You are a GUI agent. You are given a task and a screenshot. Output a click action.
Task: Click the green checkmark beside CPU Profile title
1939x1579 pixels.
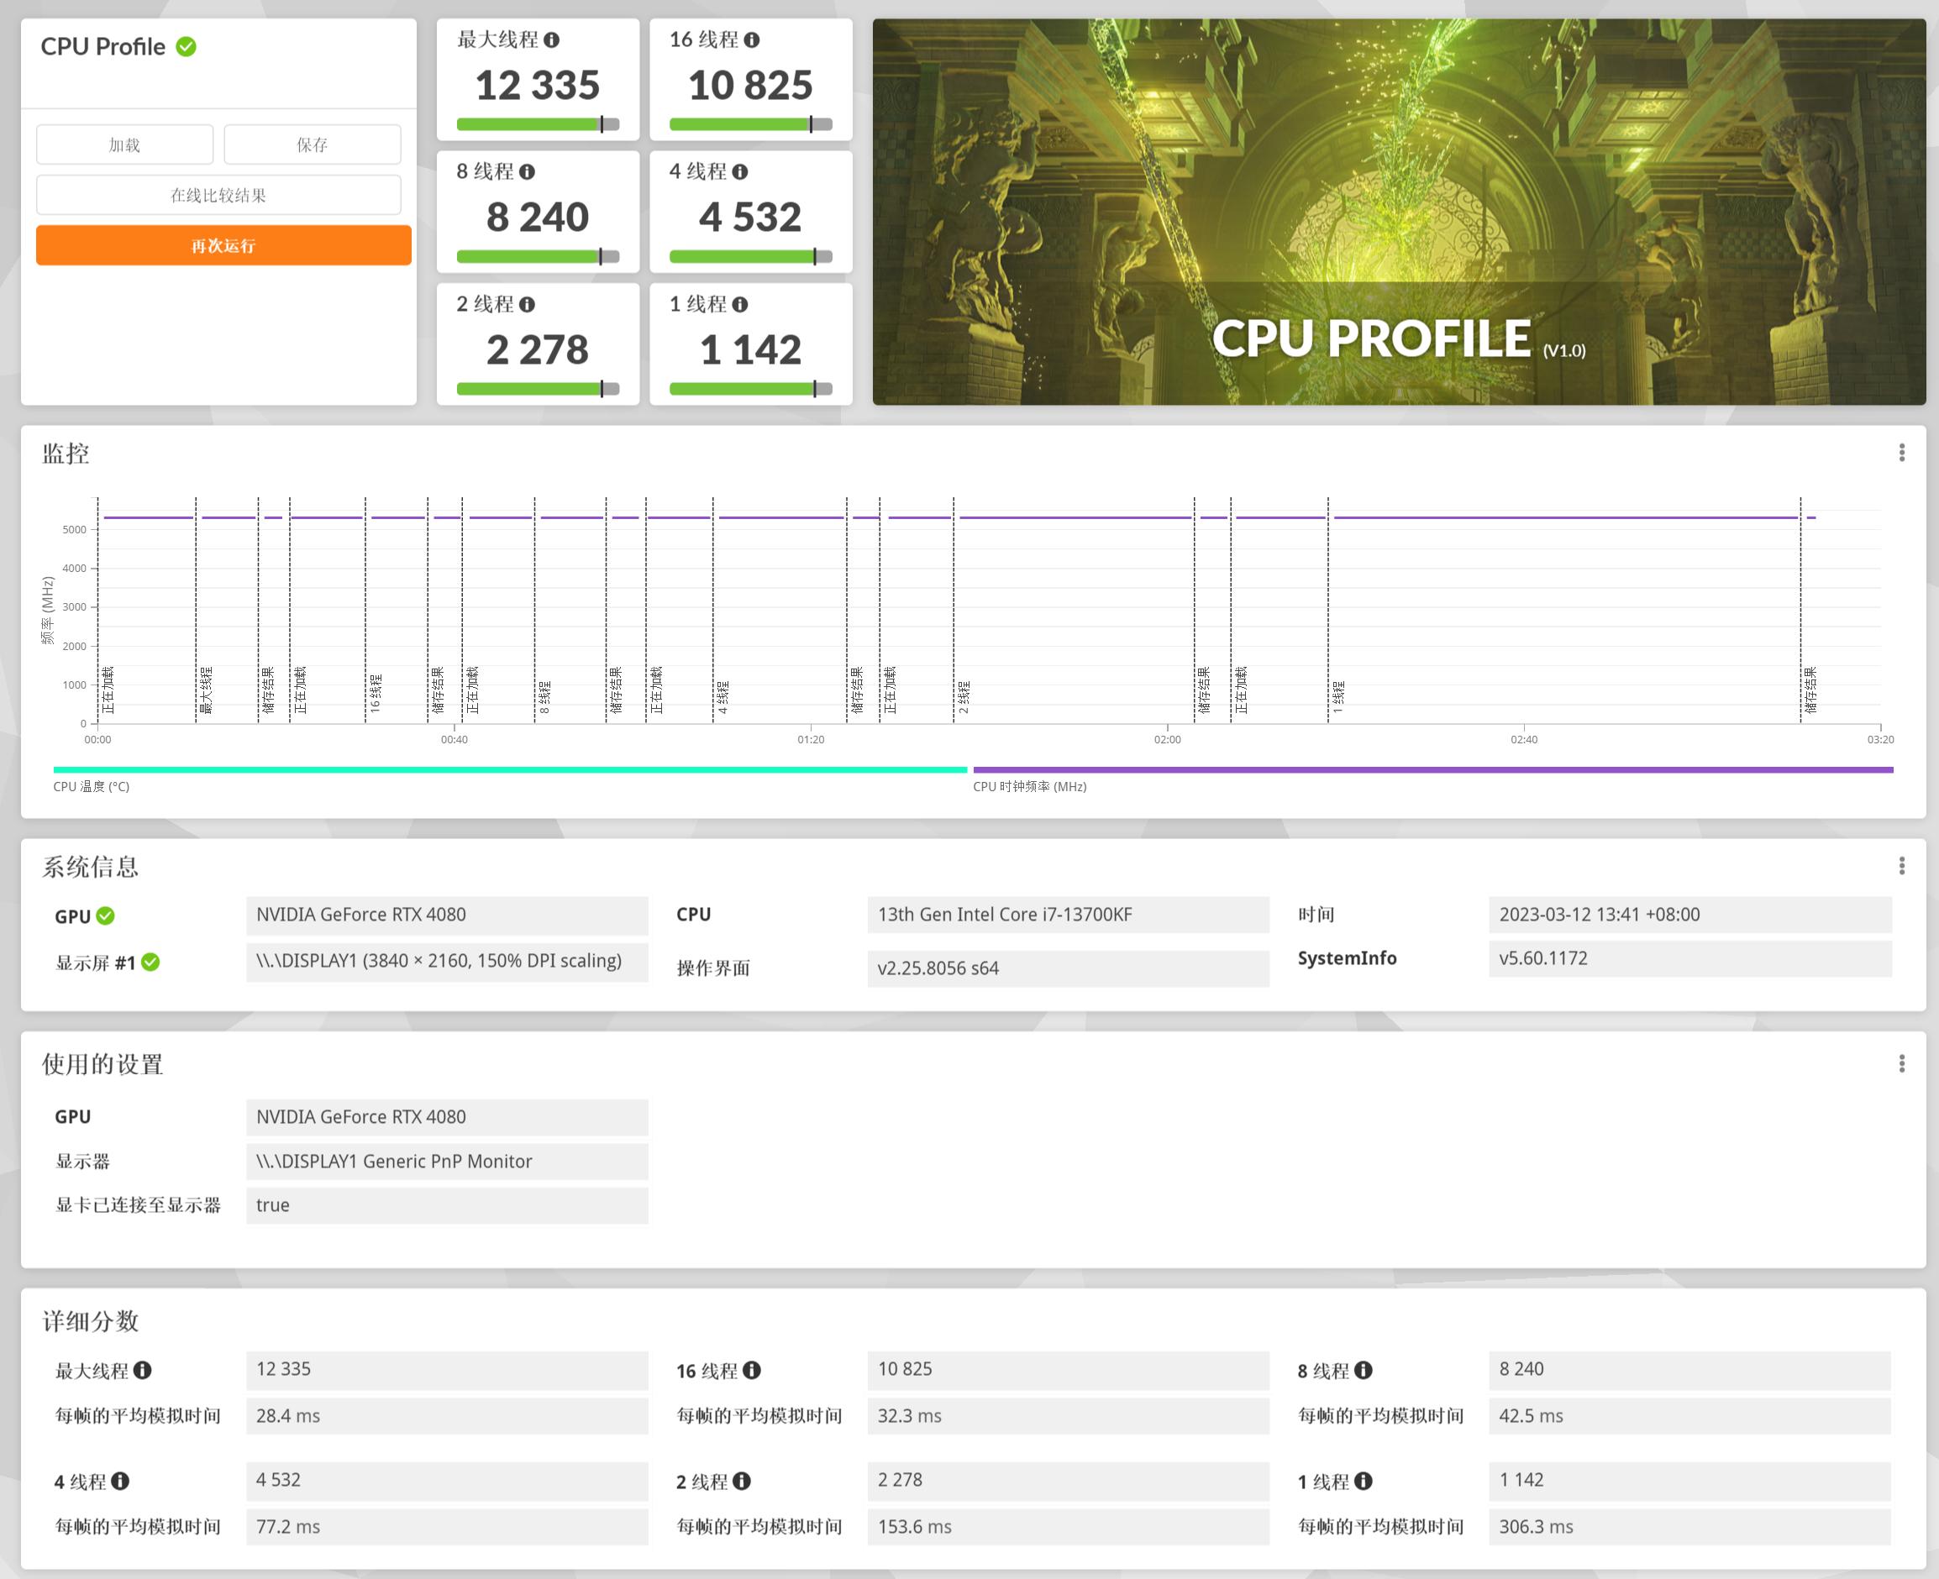(x=187, y=47)
